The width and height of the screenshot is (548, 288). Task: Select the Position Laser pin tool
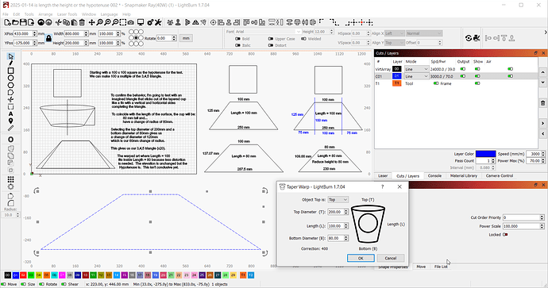coord(10,121)
